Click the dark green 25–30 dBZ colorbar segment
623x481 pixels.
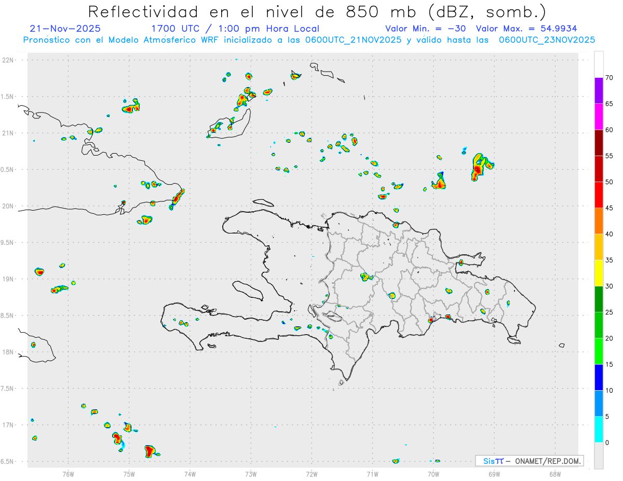pyautogui.click(x=599, y=299)
